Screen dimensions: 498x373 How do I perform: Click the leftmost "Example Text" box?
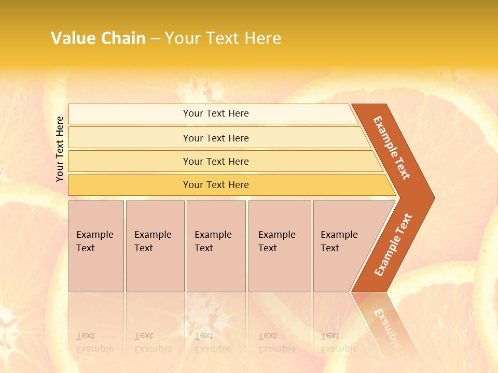[x=96, y=246]
